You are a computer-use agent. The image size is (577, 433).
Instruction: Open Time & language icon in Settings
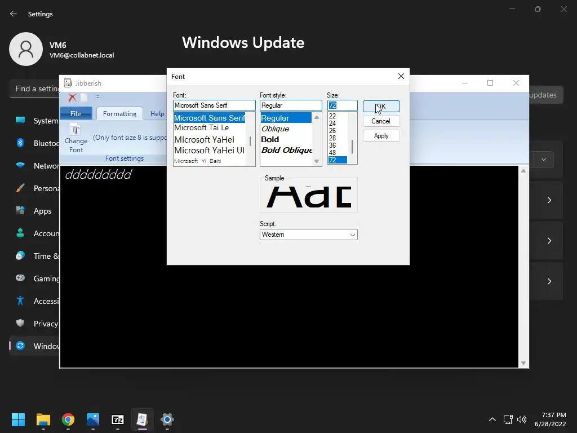(20, 255)
